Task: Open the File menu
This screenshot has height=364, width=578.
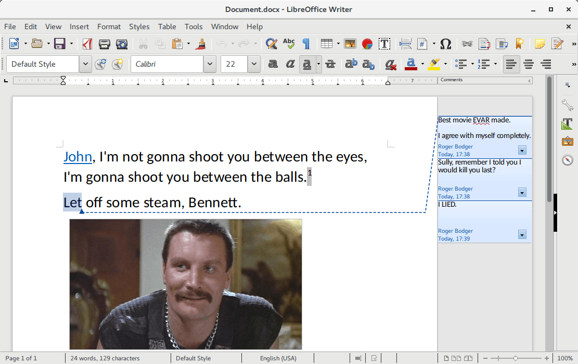Action: (x=10, y=27)
